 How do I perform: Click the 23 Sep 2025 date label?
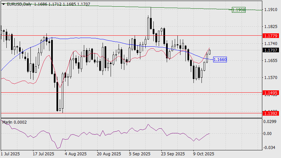(173, 154)
